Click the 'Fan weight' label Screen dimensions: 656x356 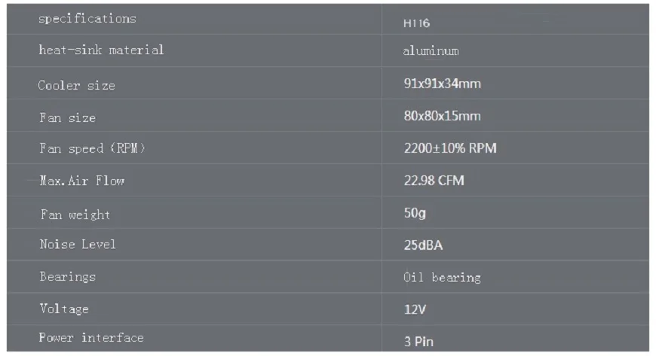(x=75, y=215)
